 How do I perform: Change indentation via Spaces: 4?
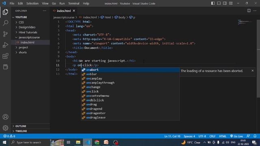pos(189,136)
